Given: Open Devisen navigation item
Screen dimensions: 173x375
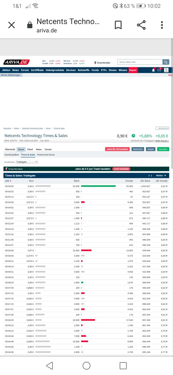Looking at the screenshot, I should coord(71,70).
